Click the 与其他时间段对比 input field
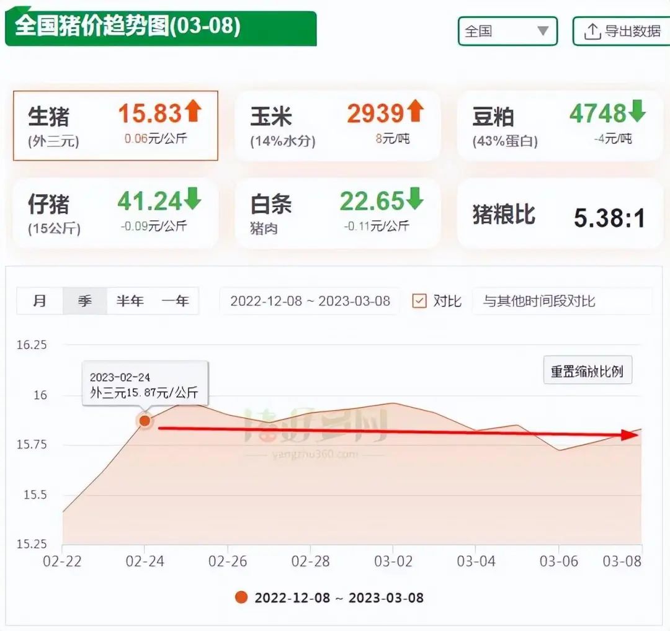Image resolution: width=670 pixels, height=631 pixels. click(x=562, y=301)
